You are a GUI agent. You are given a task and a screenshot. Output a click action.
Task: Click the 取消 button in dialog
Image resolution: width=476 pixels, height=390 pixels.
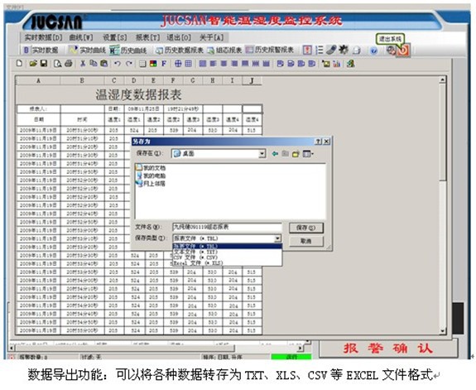pos(306,241)
